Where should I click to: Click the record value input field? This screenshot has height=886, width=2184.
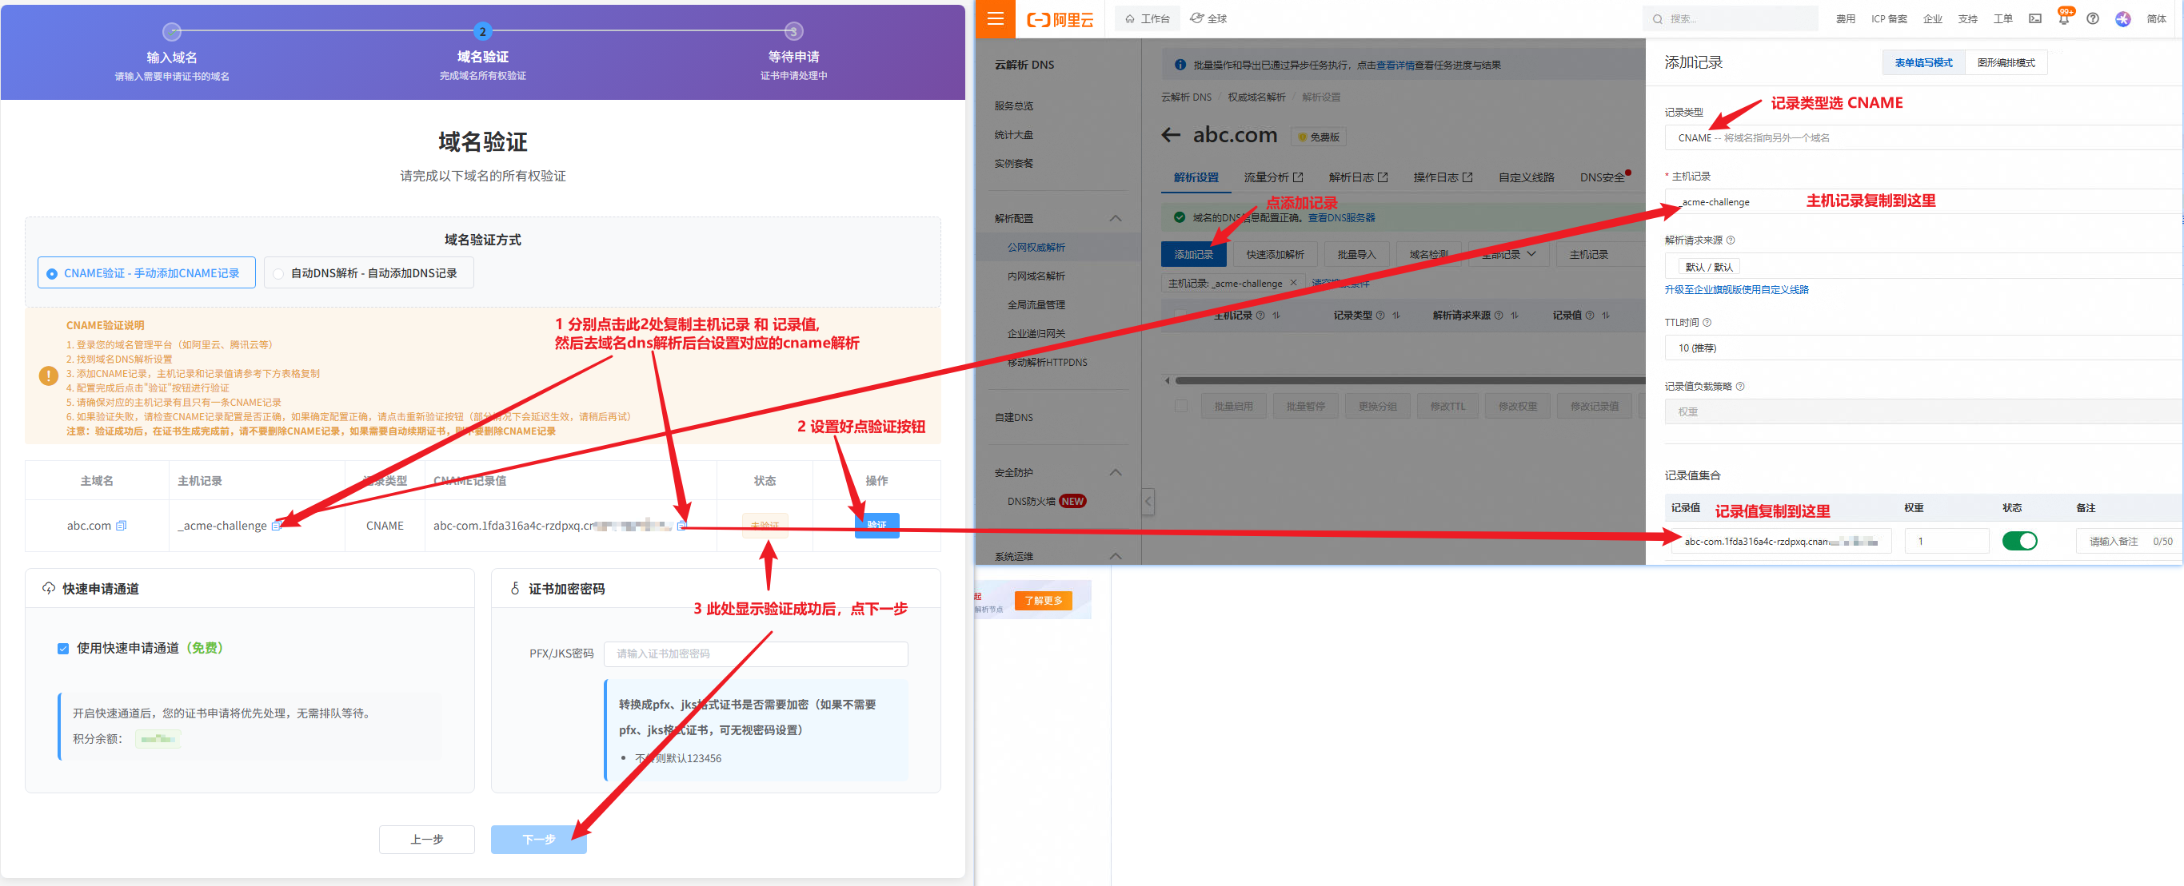pos(1780,541)
